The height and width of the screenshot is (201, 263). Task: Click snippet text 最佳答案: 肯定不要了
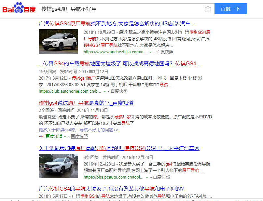pyautogui.click(x=59, y=117)
